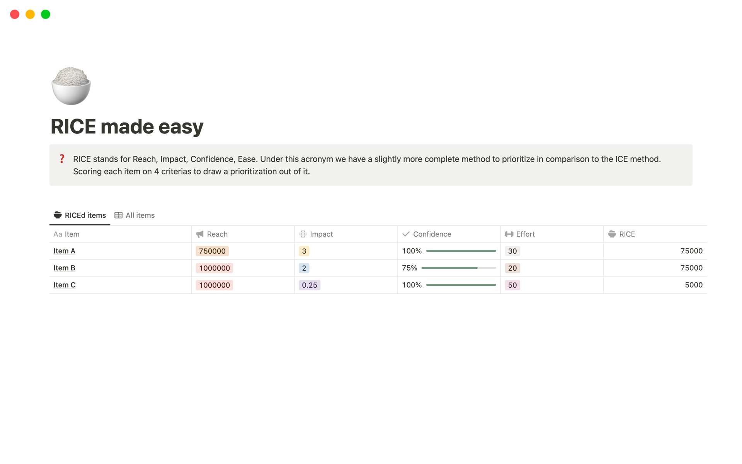Click the rice bowl page icon
The width and height of the screenshot is (742, 464).
coord(71,86)
